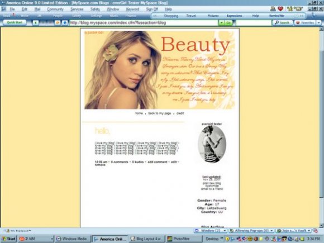
Task: Click the back to my page link
Action: (x=160, y=113)
